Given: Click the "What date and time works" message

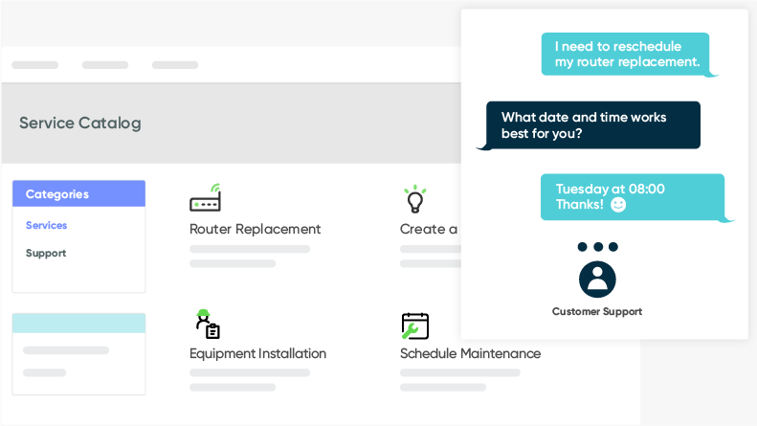Looking at the screenshot, I should (592, 125).
